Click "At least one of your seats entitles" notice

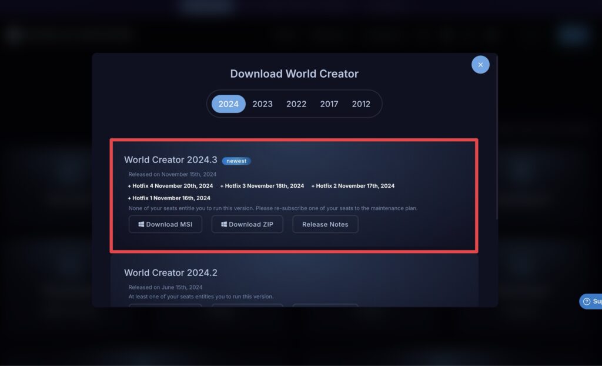pos(201,297)
